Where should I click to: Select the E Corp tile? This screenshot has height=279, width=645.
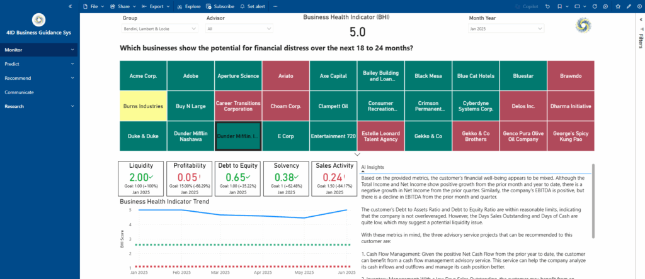pyautogui.click(x=285, y=136)
